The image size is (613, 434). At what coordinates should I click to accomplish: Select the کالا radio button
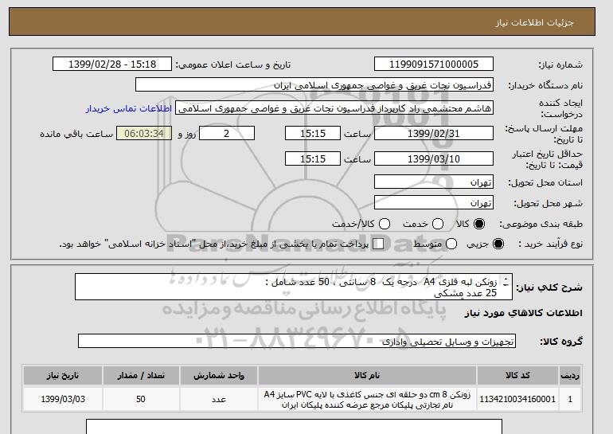(x=479, y=224)
